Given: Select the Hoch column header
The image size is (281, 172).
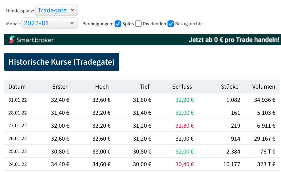Looking at the screenshot, I should [102, 87].
